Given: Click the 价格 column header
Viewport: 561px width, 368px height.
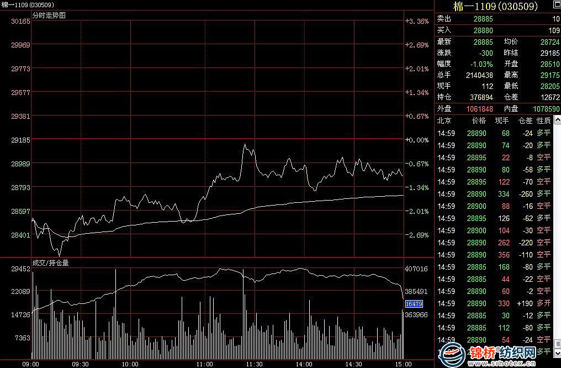Looking at the screenshot, I should (479, 120).
